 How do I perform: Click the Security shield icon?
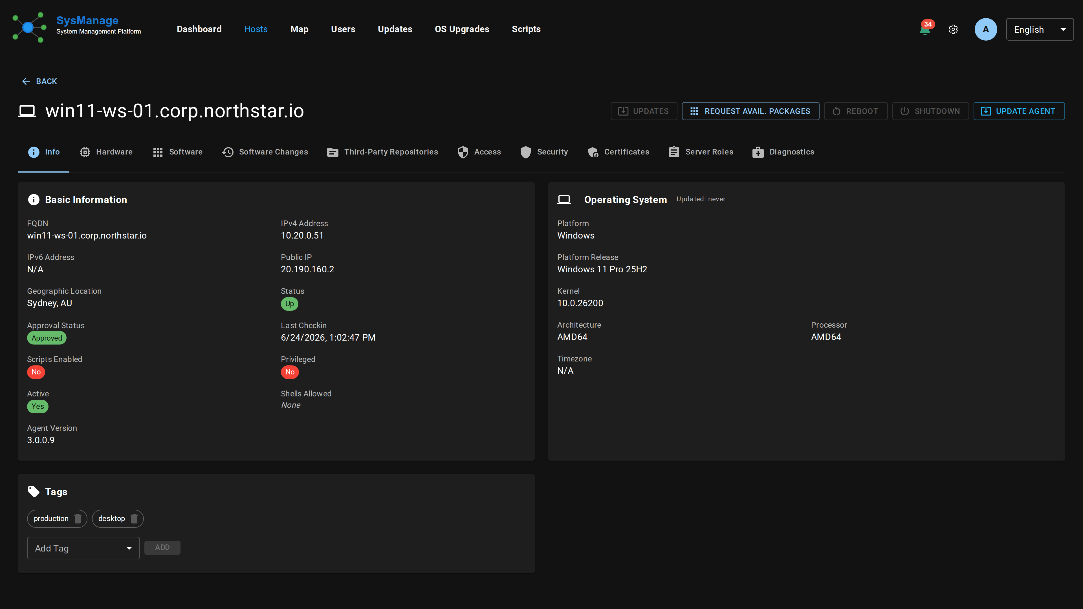pyautogui.click(x=525, y=152)
